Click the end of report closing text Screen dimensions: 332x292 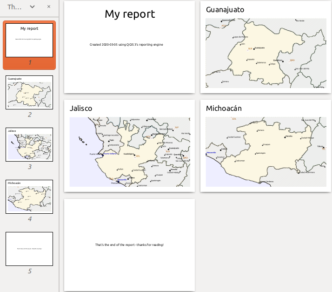click(129, 244)
